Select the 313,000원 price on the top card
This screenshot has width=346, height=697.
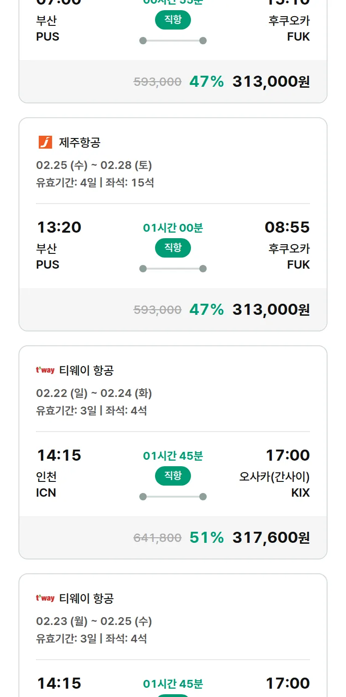(x=271, y=82)
